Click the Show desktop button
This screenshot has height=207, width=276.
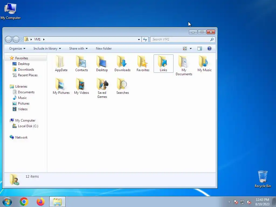274,202
